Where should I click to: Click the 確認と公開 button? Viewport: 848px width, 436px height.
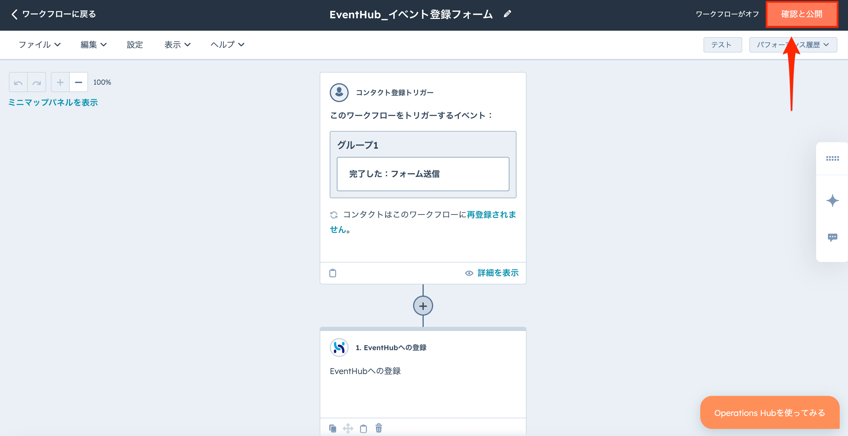click(x=802, y=14)
